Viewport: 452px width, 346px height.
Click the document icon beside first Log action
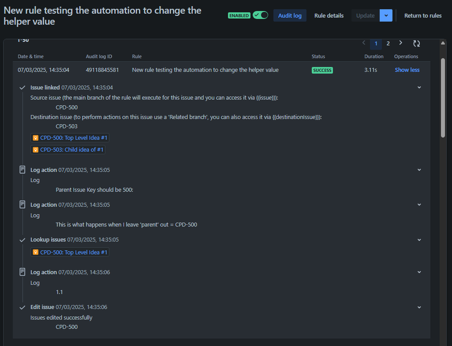22,169
